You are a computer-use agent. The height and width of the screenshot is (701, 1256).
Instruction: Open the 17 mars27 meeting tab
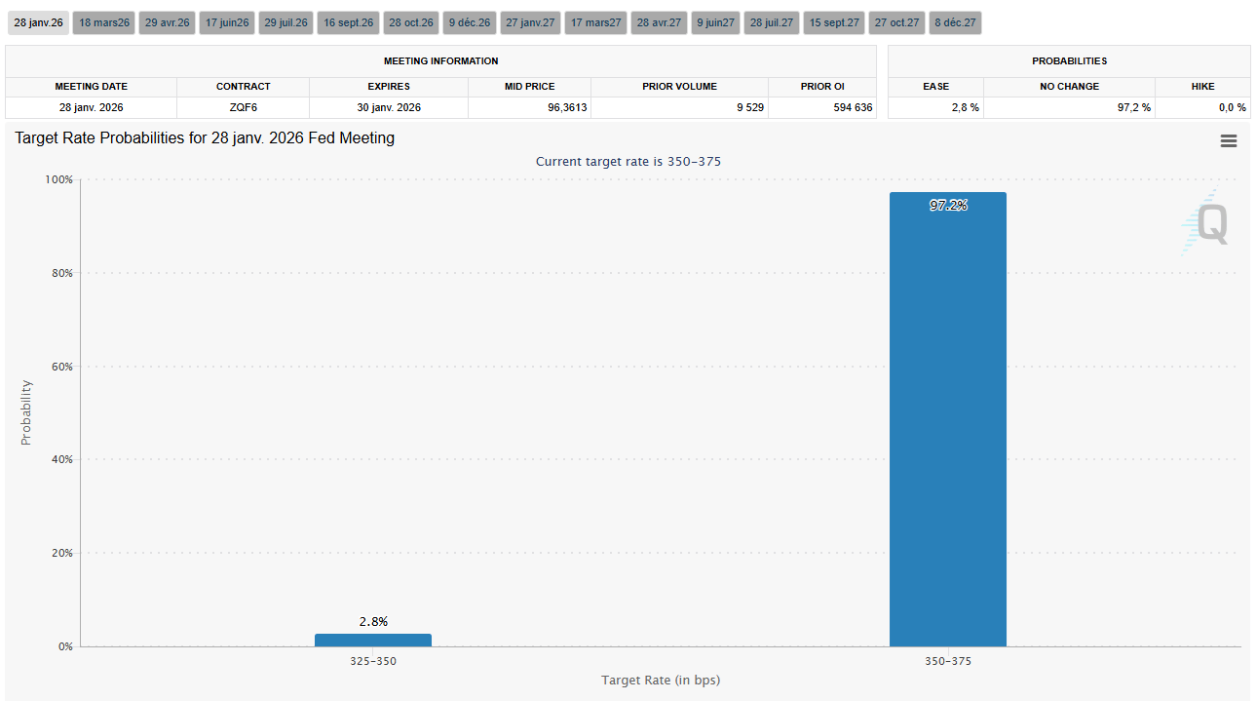(595, 22)
